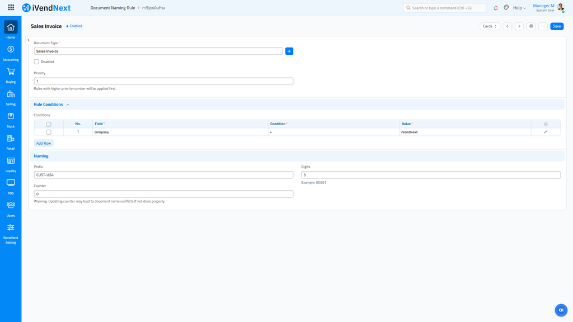
Task: Edit the company condition row pencil icon
Action: tap(546, 132)
